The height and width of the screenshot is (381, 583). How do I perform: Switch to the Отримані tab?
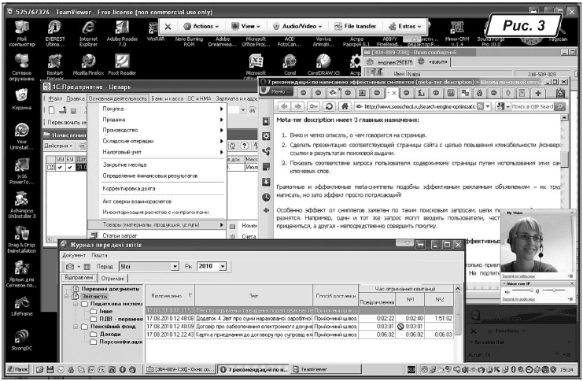[113, 278]
